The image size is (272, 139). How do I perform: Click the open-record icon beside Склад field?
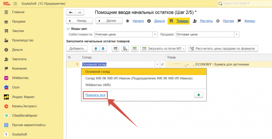pos(162,64)
